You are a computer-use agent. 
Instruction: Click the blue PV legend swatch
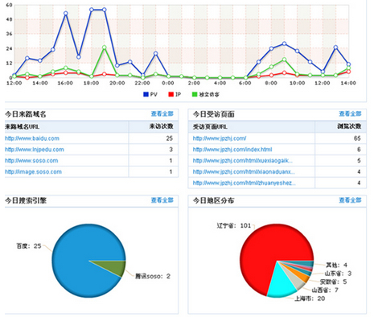click(146, 94)
